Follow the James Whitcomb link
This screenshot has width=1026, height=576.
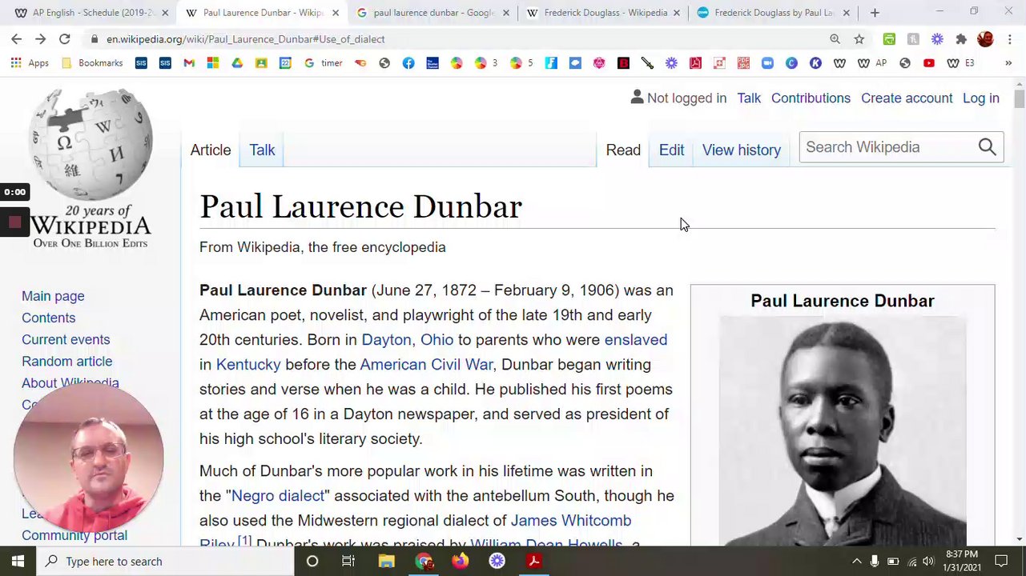(x=570, y=520)
